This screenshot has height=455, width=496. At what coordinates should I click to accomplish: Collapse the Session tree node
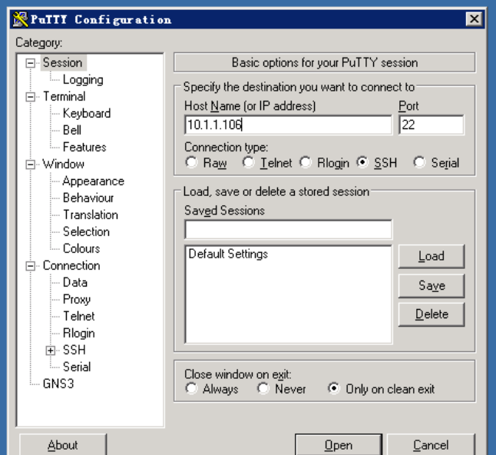point(31,63)
